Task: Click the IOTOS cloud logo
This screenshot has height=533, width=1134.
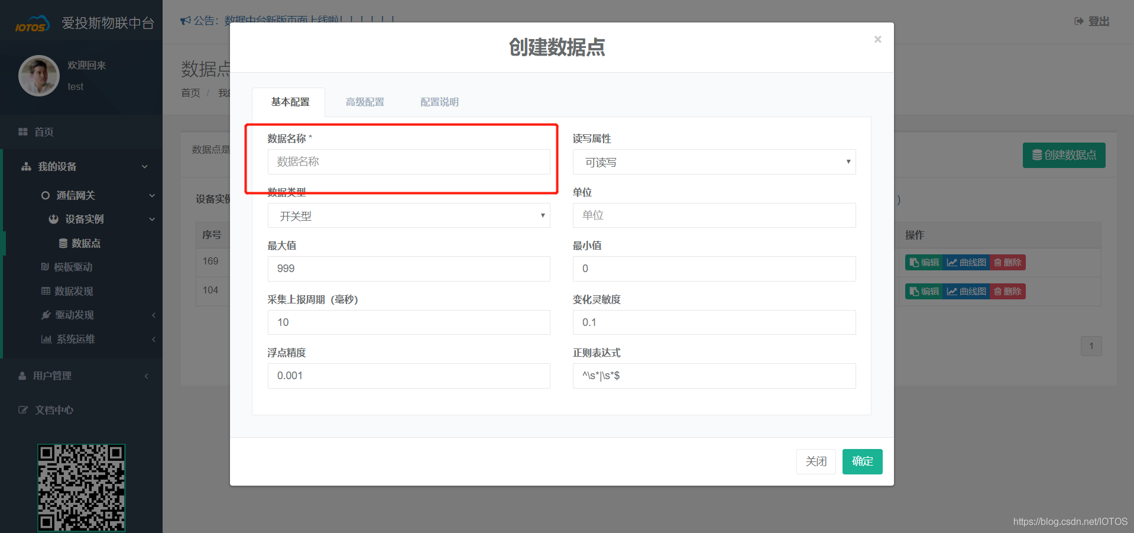Action: (x=32, y=22)
